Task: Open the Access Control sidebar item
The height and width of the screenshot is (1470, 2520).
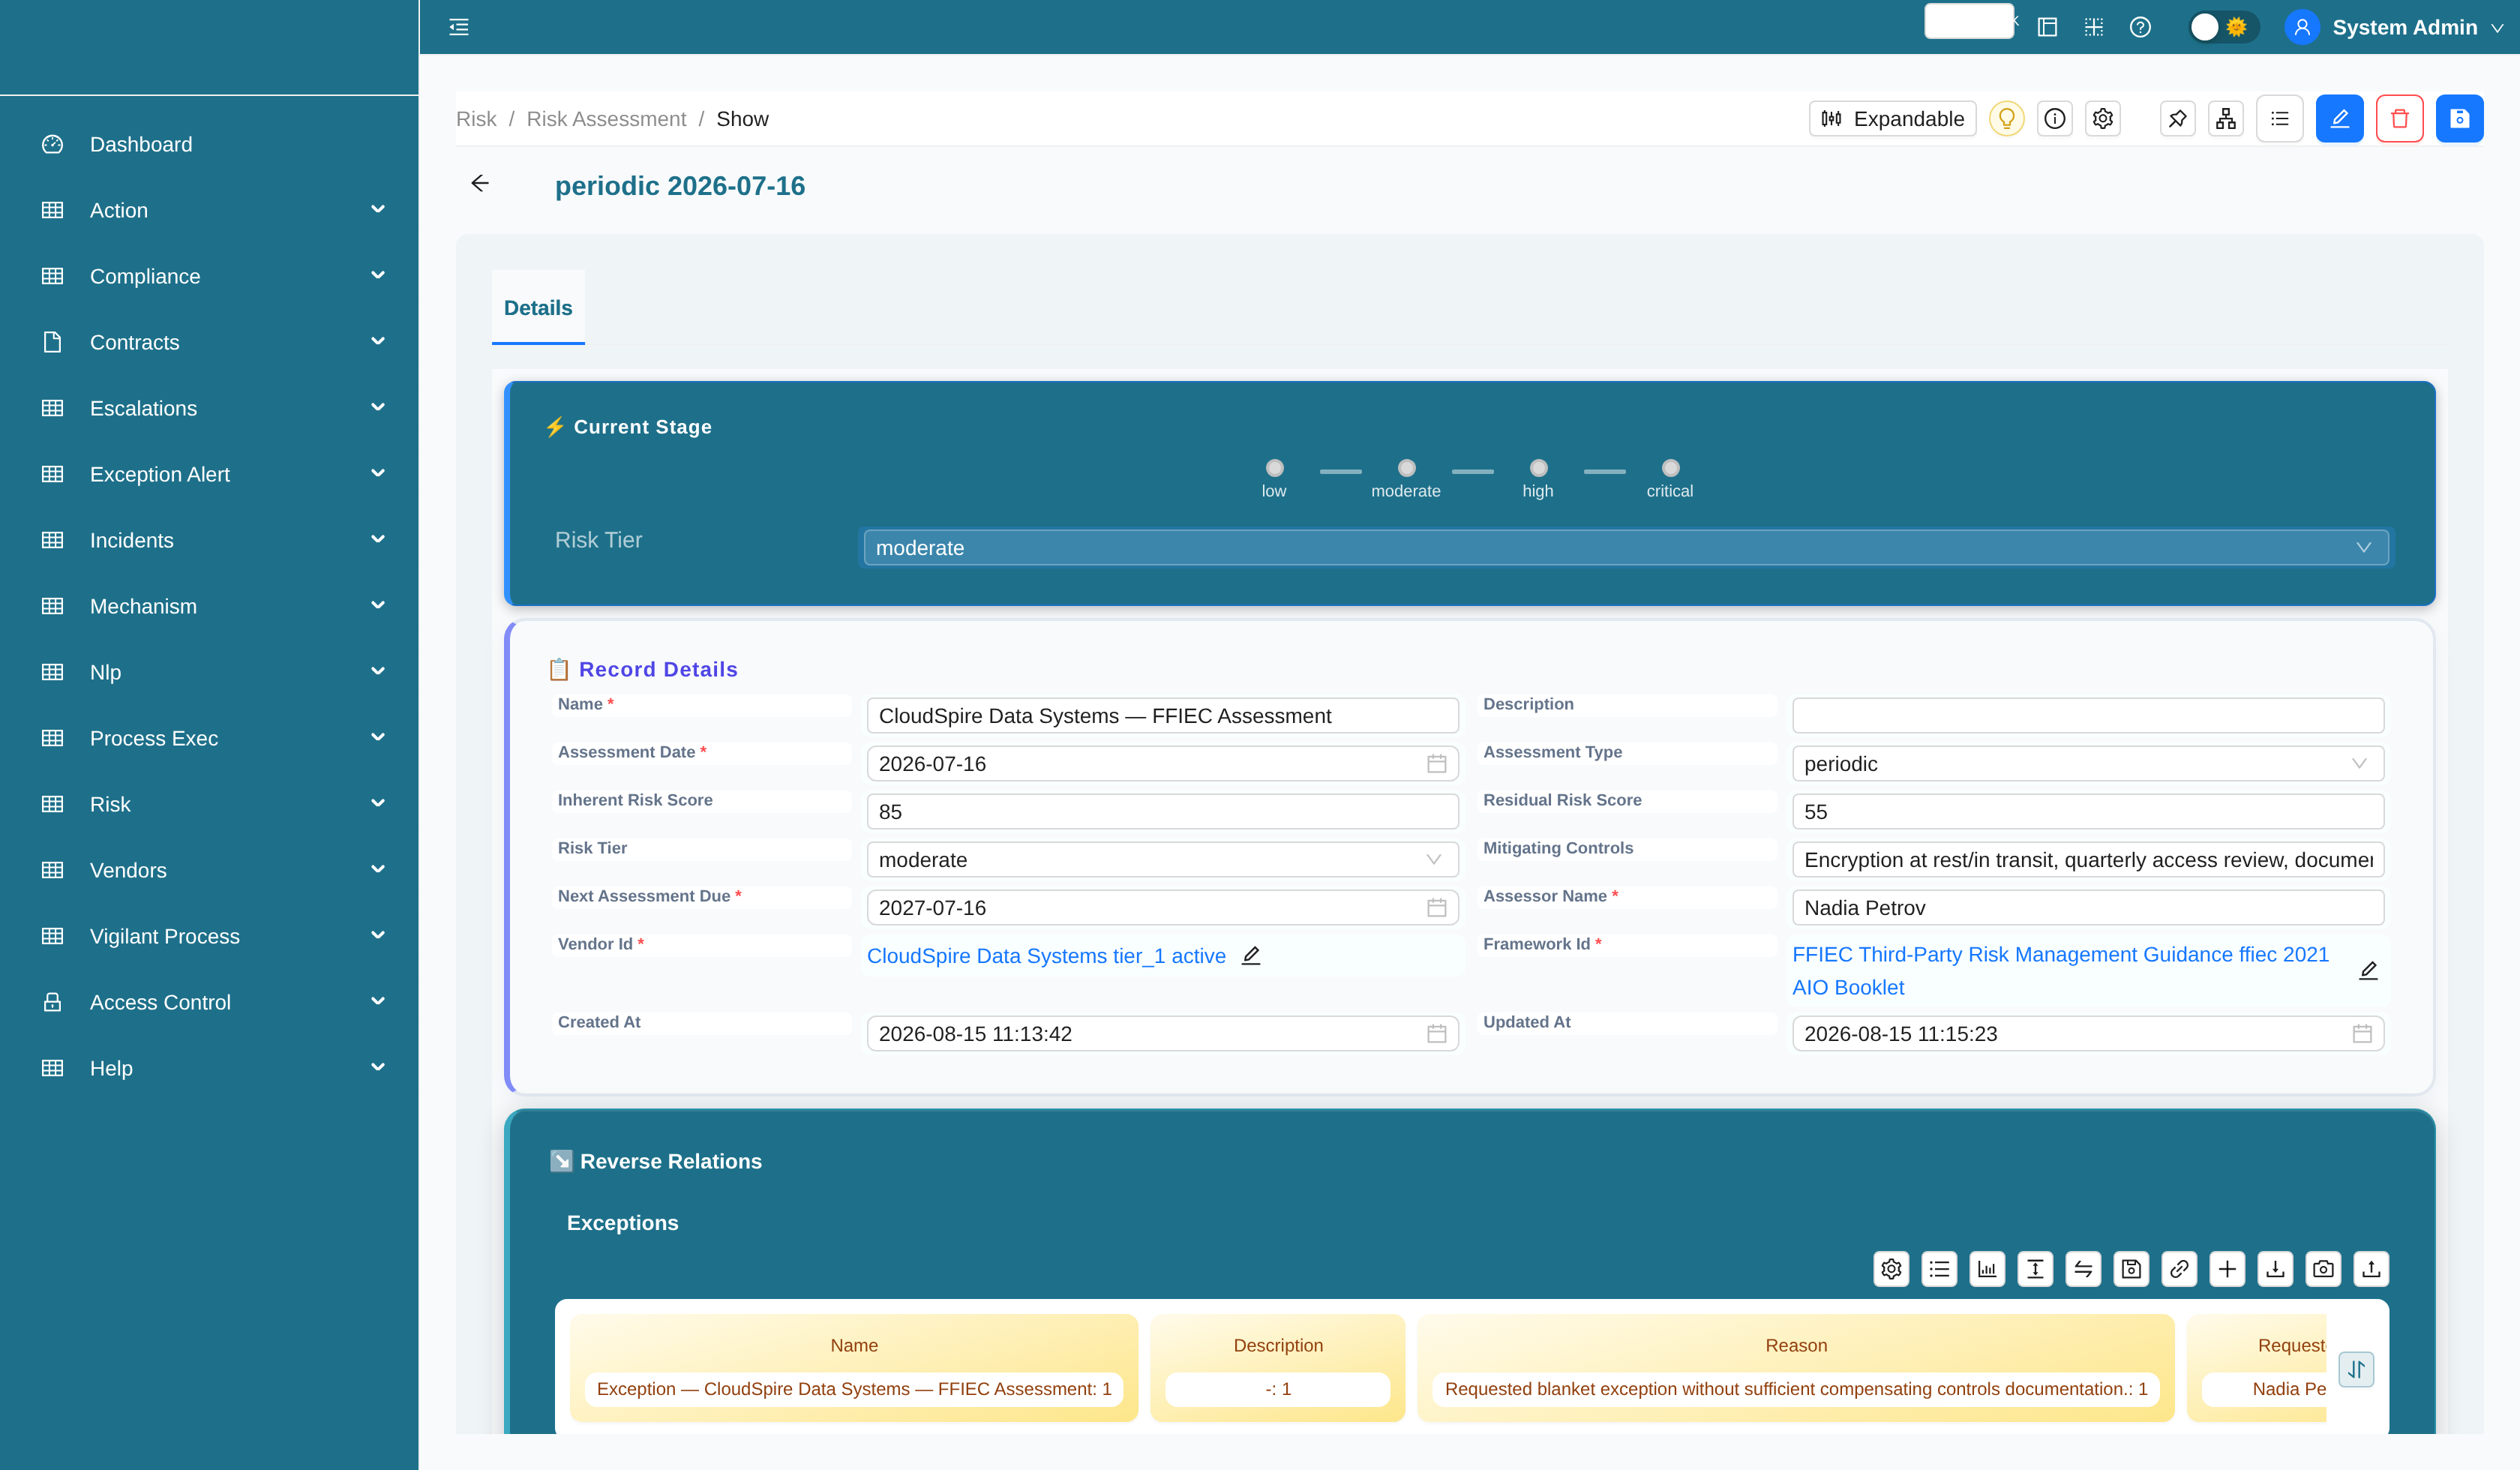Action: 209,1002
